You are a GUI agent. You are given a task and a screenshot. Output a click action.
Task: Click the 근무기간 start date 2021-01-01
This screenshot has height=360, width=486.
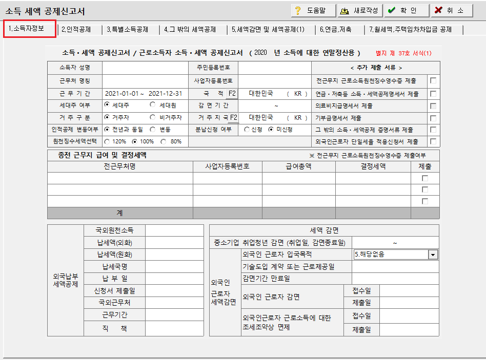point(122,94)
